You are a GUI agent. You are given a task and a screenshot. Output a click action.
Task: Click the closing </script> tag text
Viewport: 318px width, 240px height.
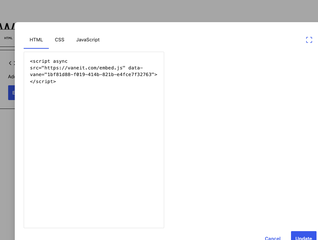pos(43,82)
